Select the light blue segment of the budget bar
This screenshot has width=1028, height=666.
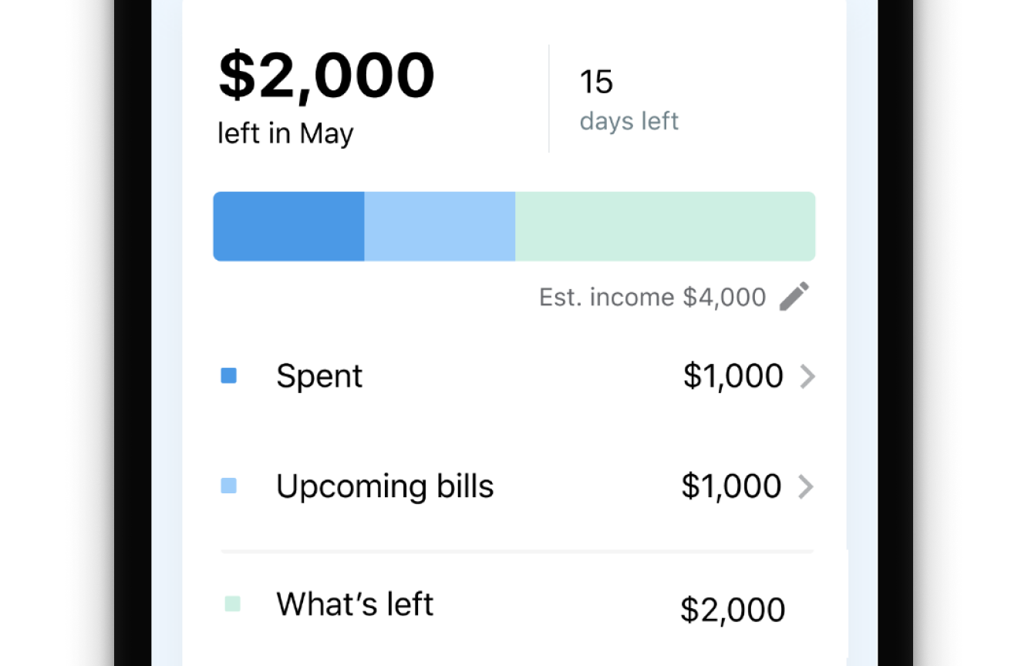[440, 227]
